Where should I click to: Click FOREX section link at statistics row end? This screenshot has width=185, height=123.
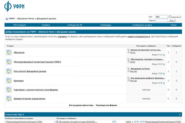pyautogui.click(x=163, y=122)
